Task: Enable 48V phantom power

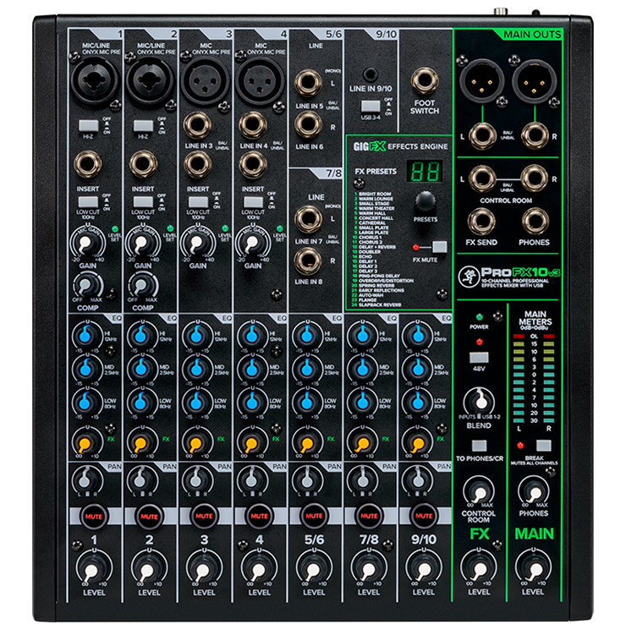Action: pyautogui.click(x=480, y=357)
